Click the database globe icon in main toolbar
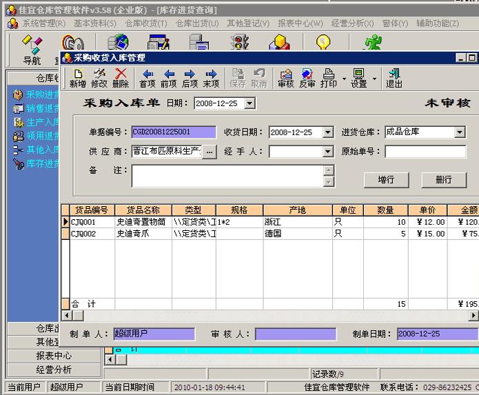Image resolution: width=479 pixels, height=395 pixels. tap(118, 42)
